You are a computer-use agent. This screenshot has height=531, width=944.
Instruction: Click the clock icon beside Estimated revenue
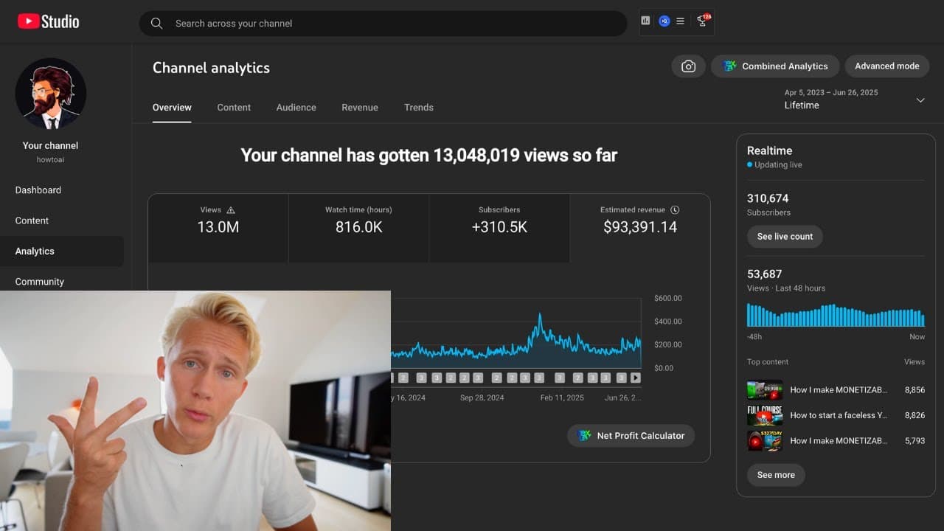[x=675, y=210]
